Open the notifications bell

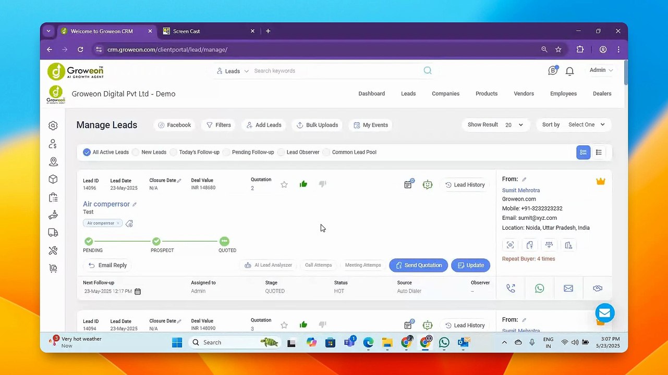(570, 71)
